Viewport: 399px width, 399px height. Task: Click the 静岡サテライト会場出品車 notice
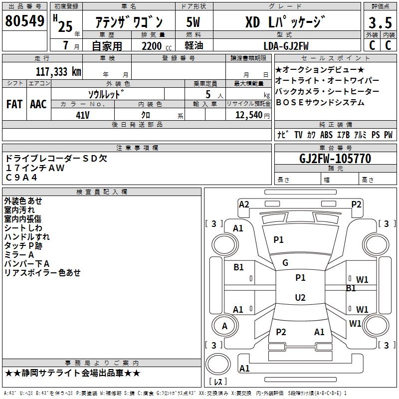tap(72, 373)
